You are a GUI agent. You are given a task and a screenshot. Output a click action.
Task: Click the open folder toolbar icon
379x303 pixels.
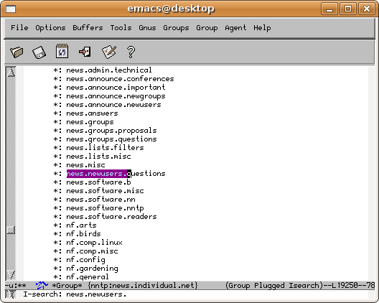17,52
